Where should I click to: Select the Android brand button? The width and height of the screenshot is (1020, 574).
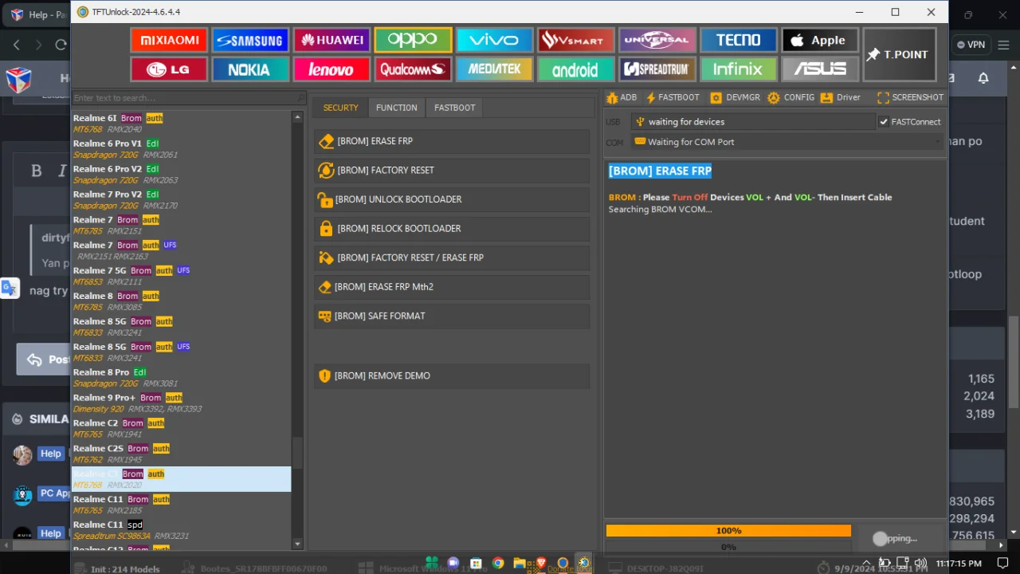pos(575,69)
